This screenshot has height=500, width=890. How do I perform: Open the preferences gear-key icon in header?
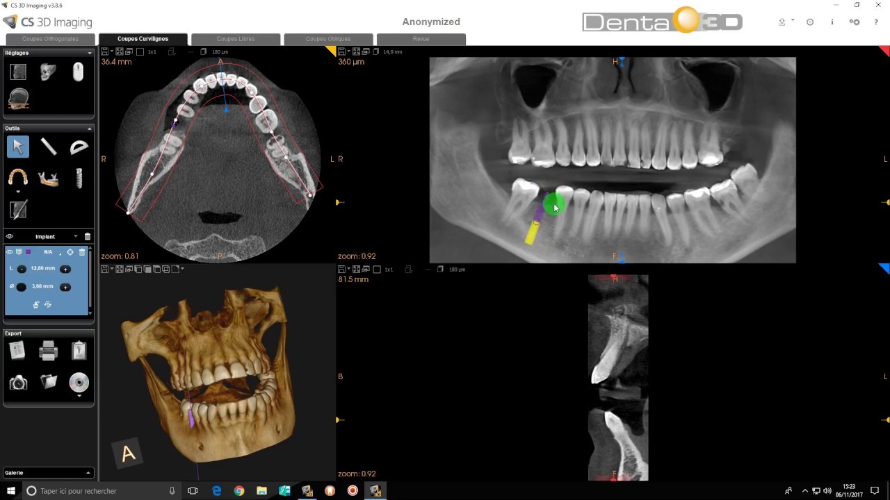point(855,22)
